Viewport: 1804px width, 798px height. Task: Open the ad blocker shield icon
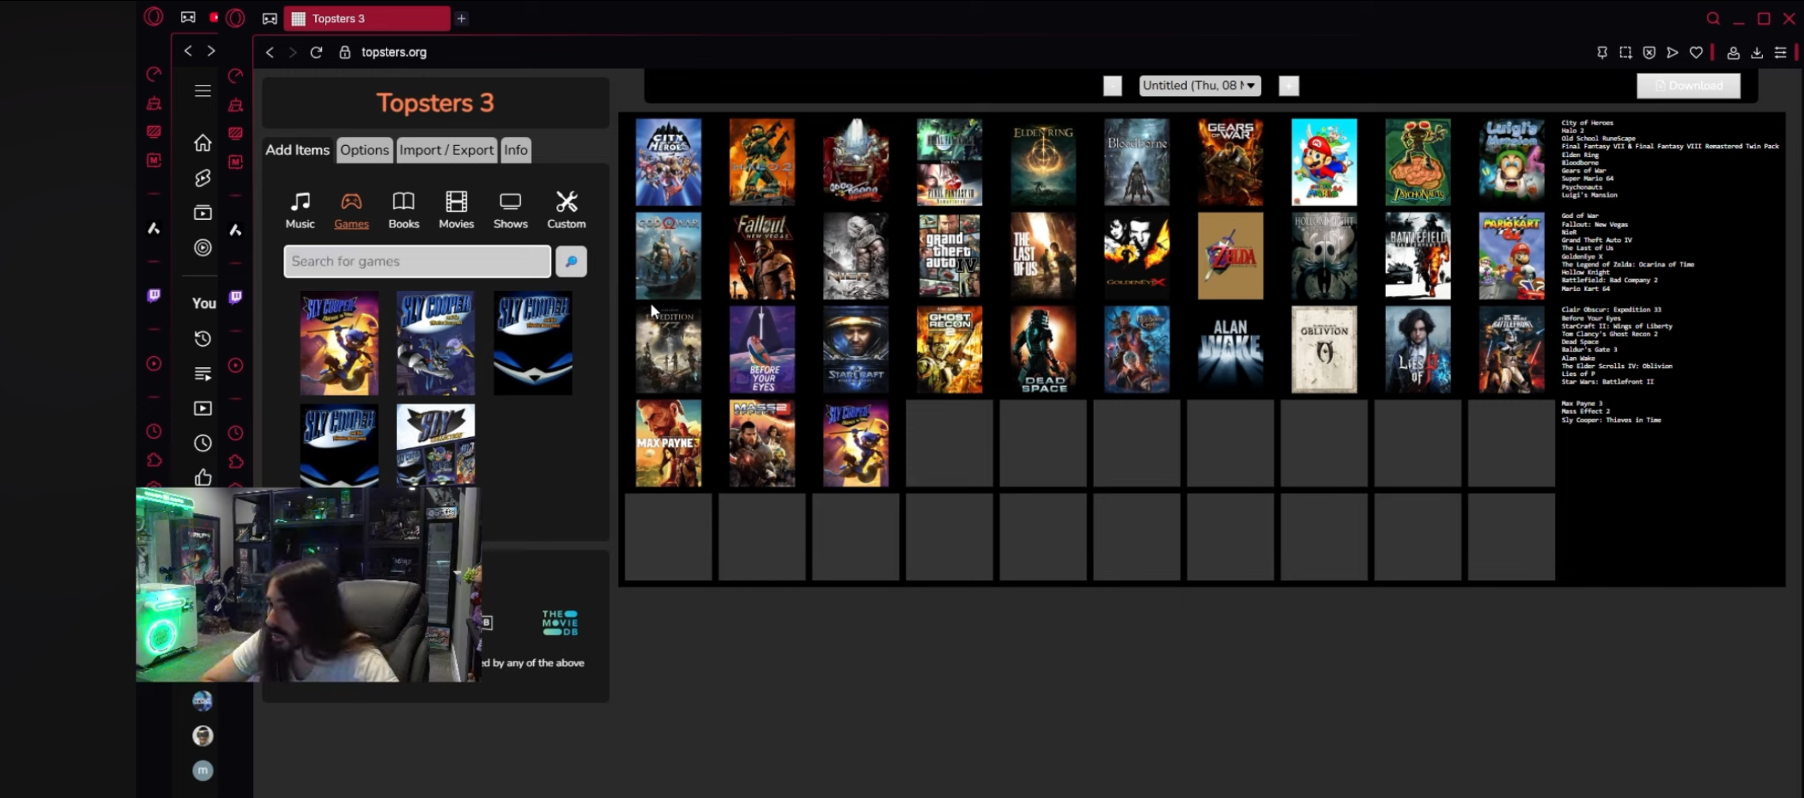pos(1649,52)
